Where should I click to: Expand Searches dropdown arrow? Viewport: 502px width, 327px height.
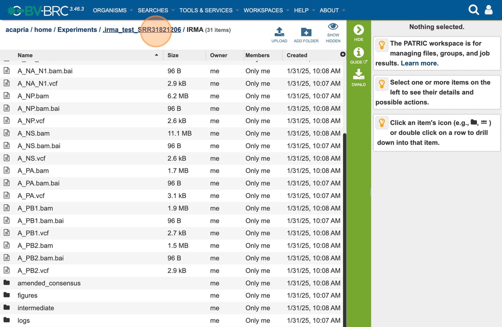click(173, 10)
